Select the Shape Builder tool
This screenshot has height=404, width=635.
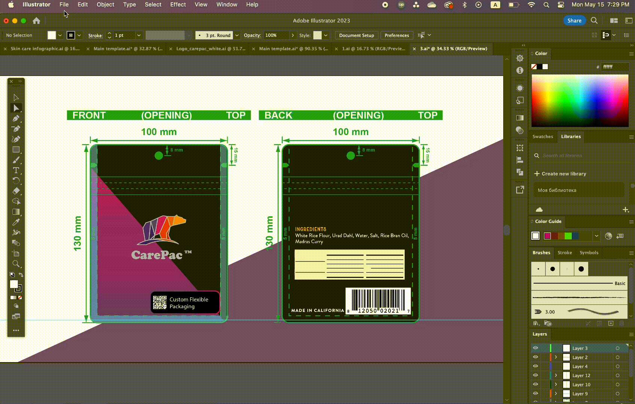[x=16, y=201]
